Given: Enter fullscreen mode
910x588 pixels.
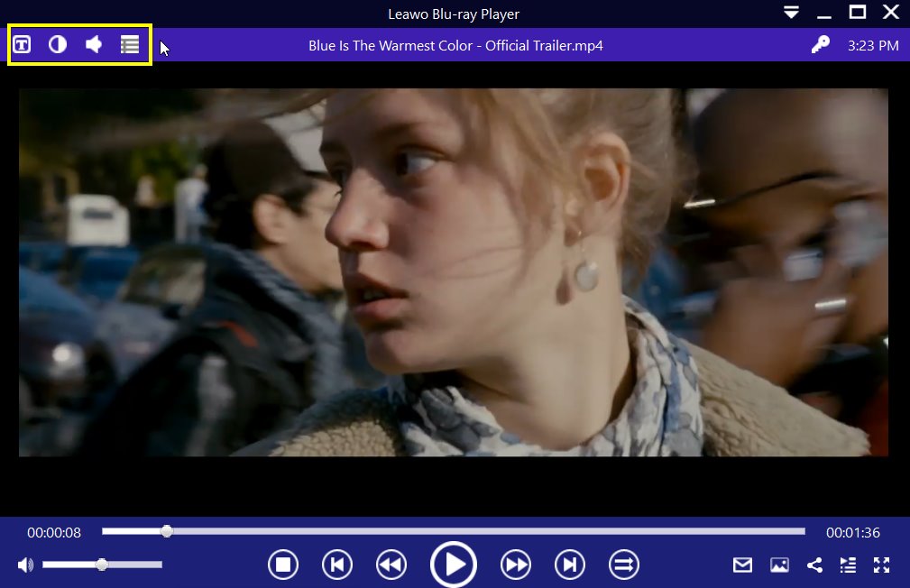Looking at the screenshot, I should tap(881, 565).
